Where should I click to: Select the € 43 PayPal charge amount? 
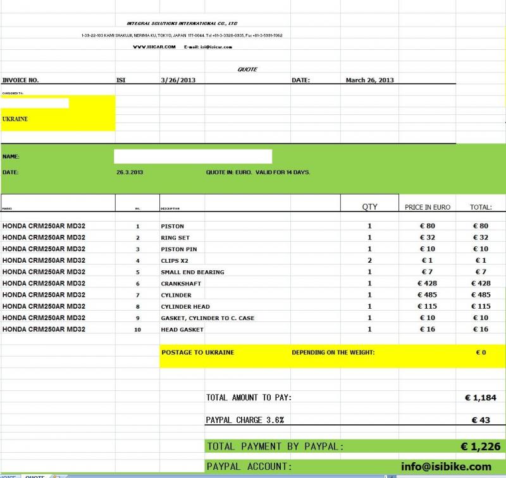click(481, 420)
